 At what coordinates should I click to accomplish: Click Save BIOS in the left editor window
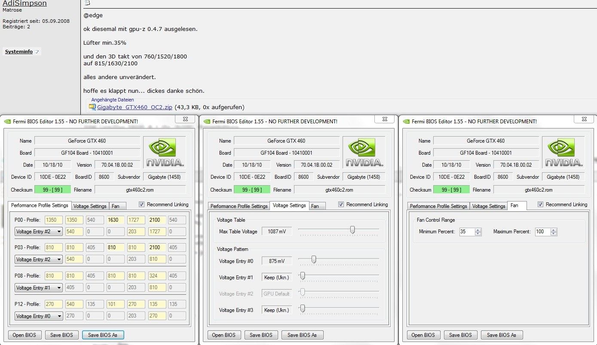[x=62, y=335]
